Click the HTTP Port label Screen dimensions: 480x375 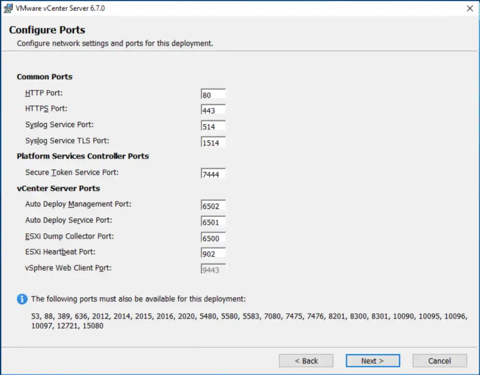click(44, 93)
